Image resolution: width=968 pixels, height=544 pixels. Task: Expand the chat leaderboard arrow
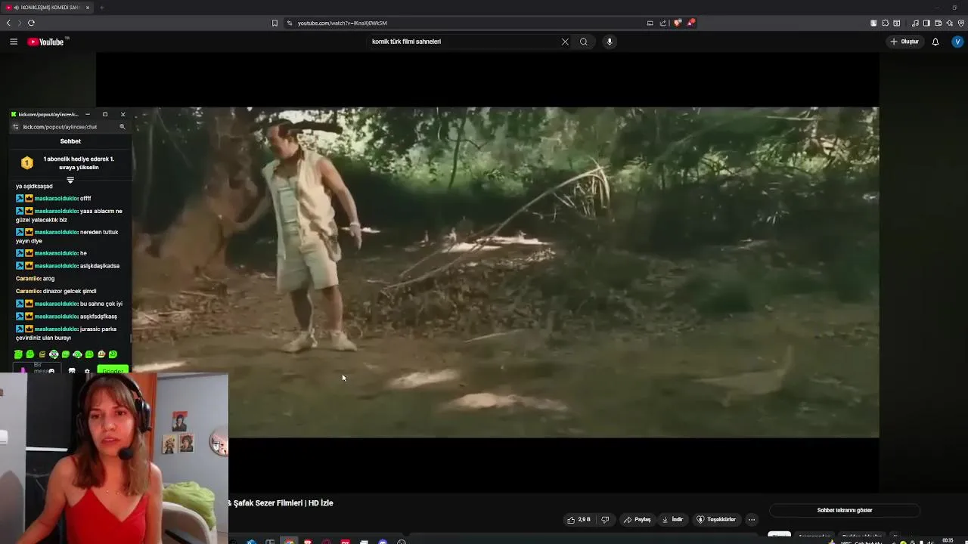pyautogui.click(x=70, y=180)
